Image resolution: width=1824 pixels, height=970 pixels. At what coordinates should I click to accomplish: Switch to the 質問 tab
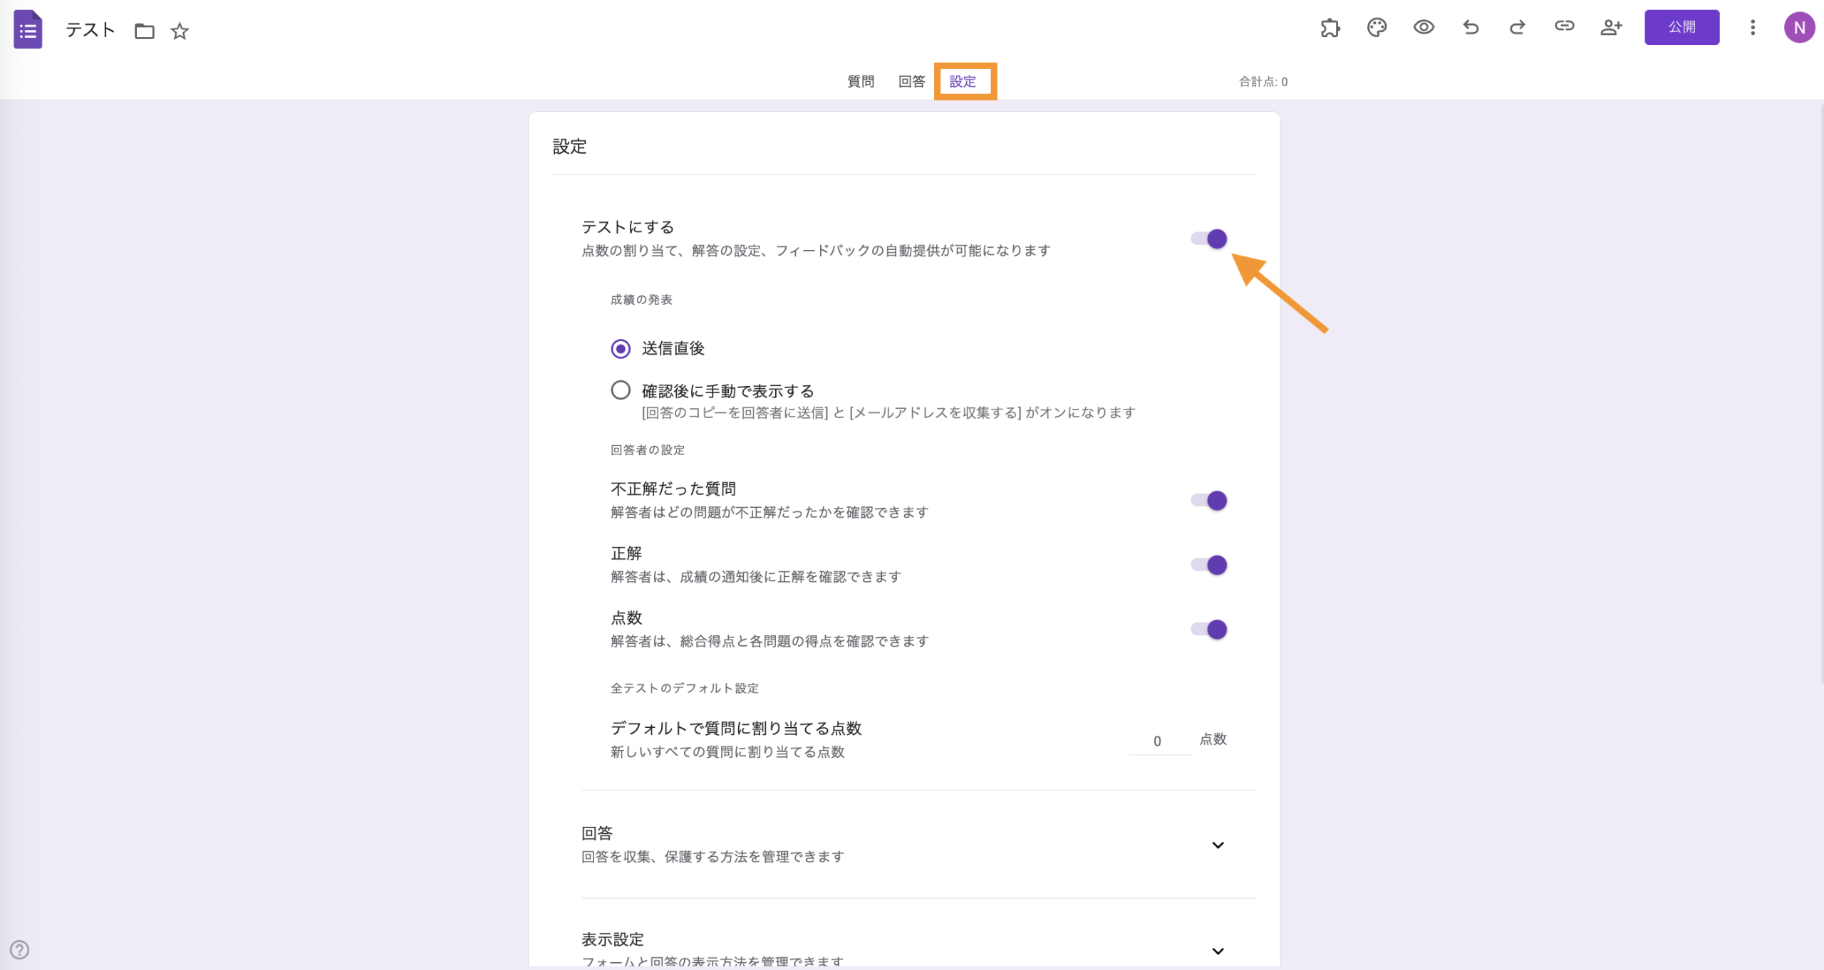click(859, 81)
